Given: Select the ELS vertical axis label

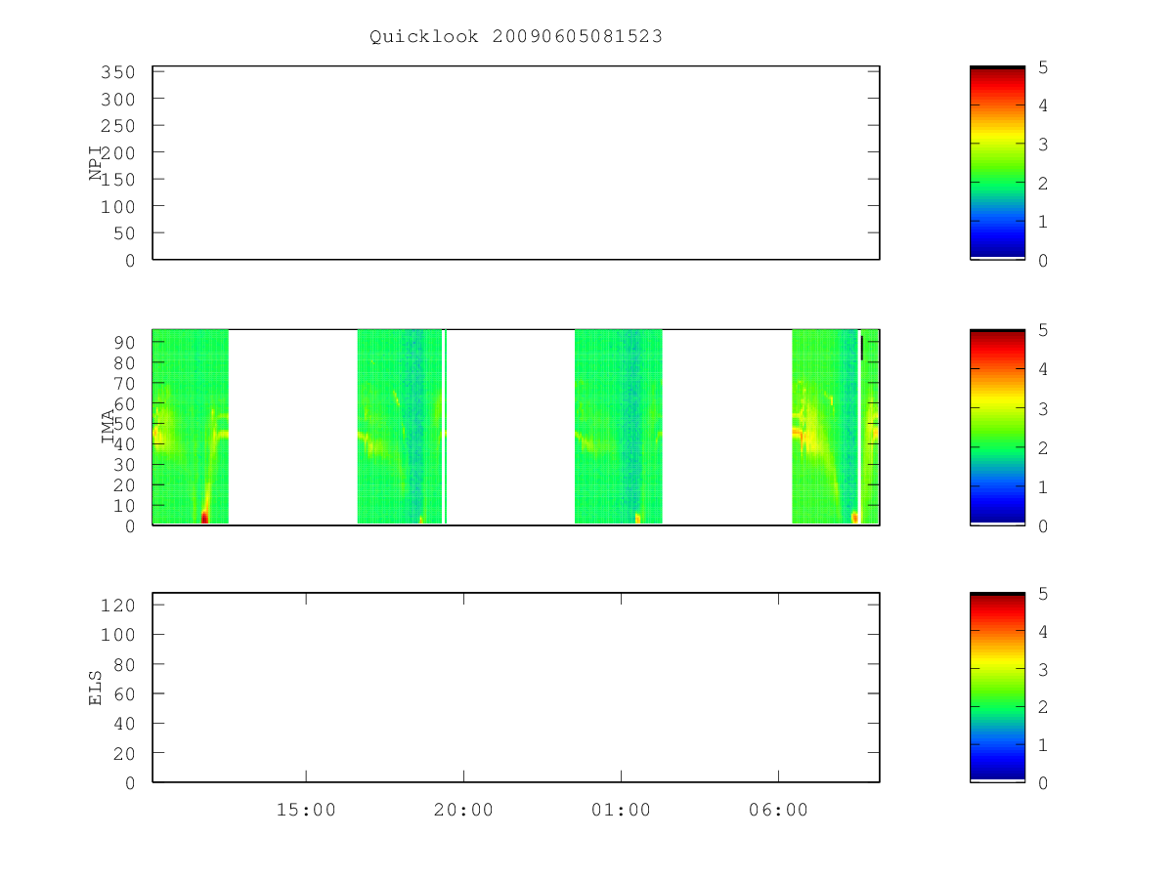Looking at the screenshot, I should click(x=97, y=688).
